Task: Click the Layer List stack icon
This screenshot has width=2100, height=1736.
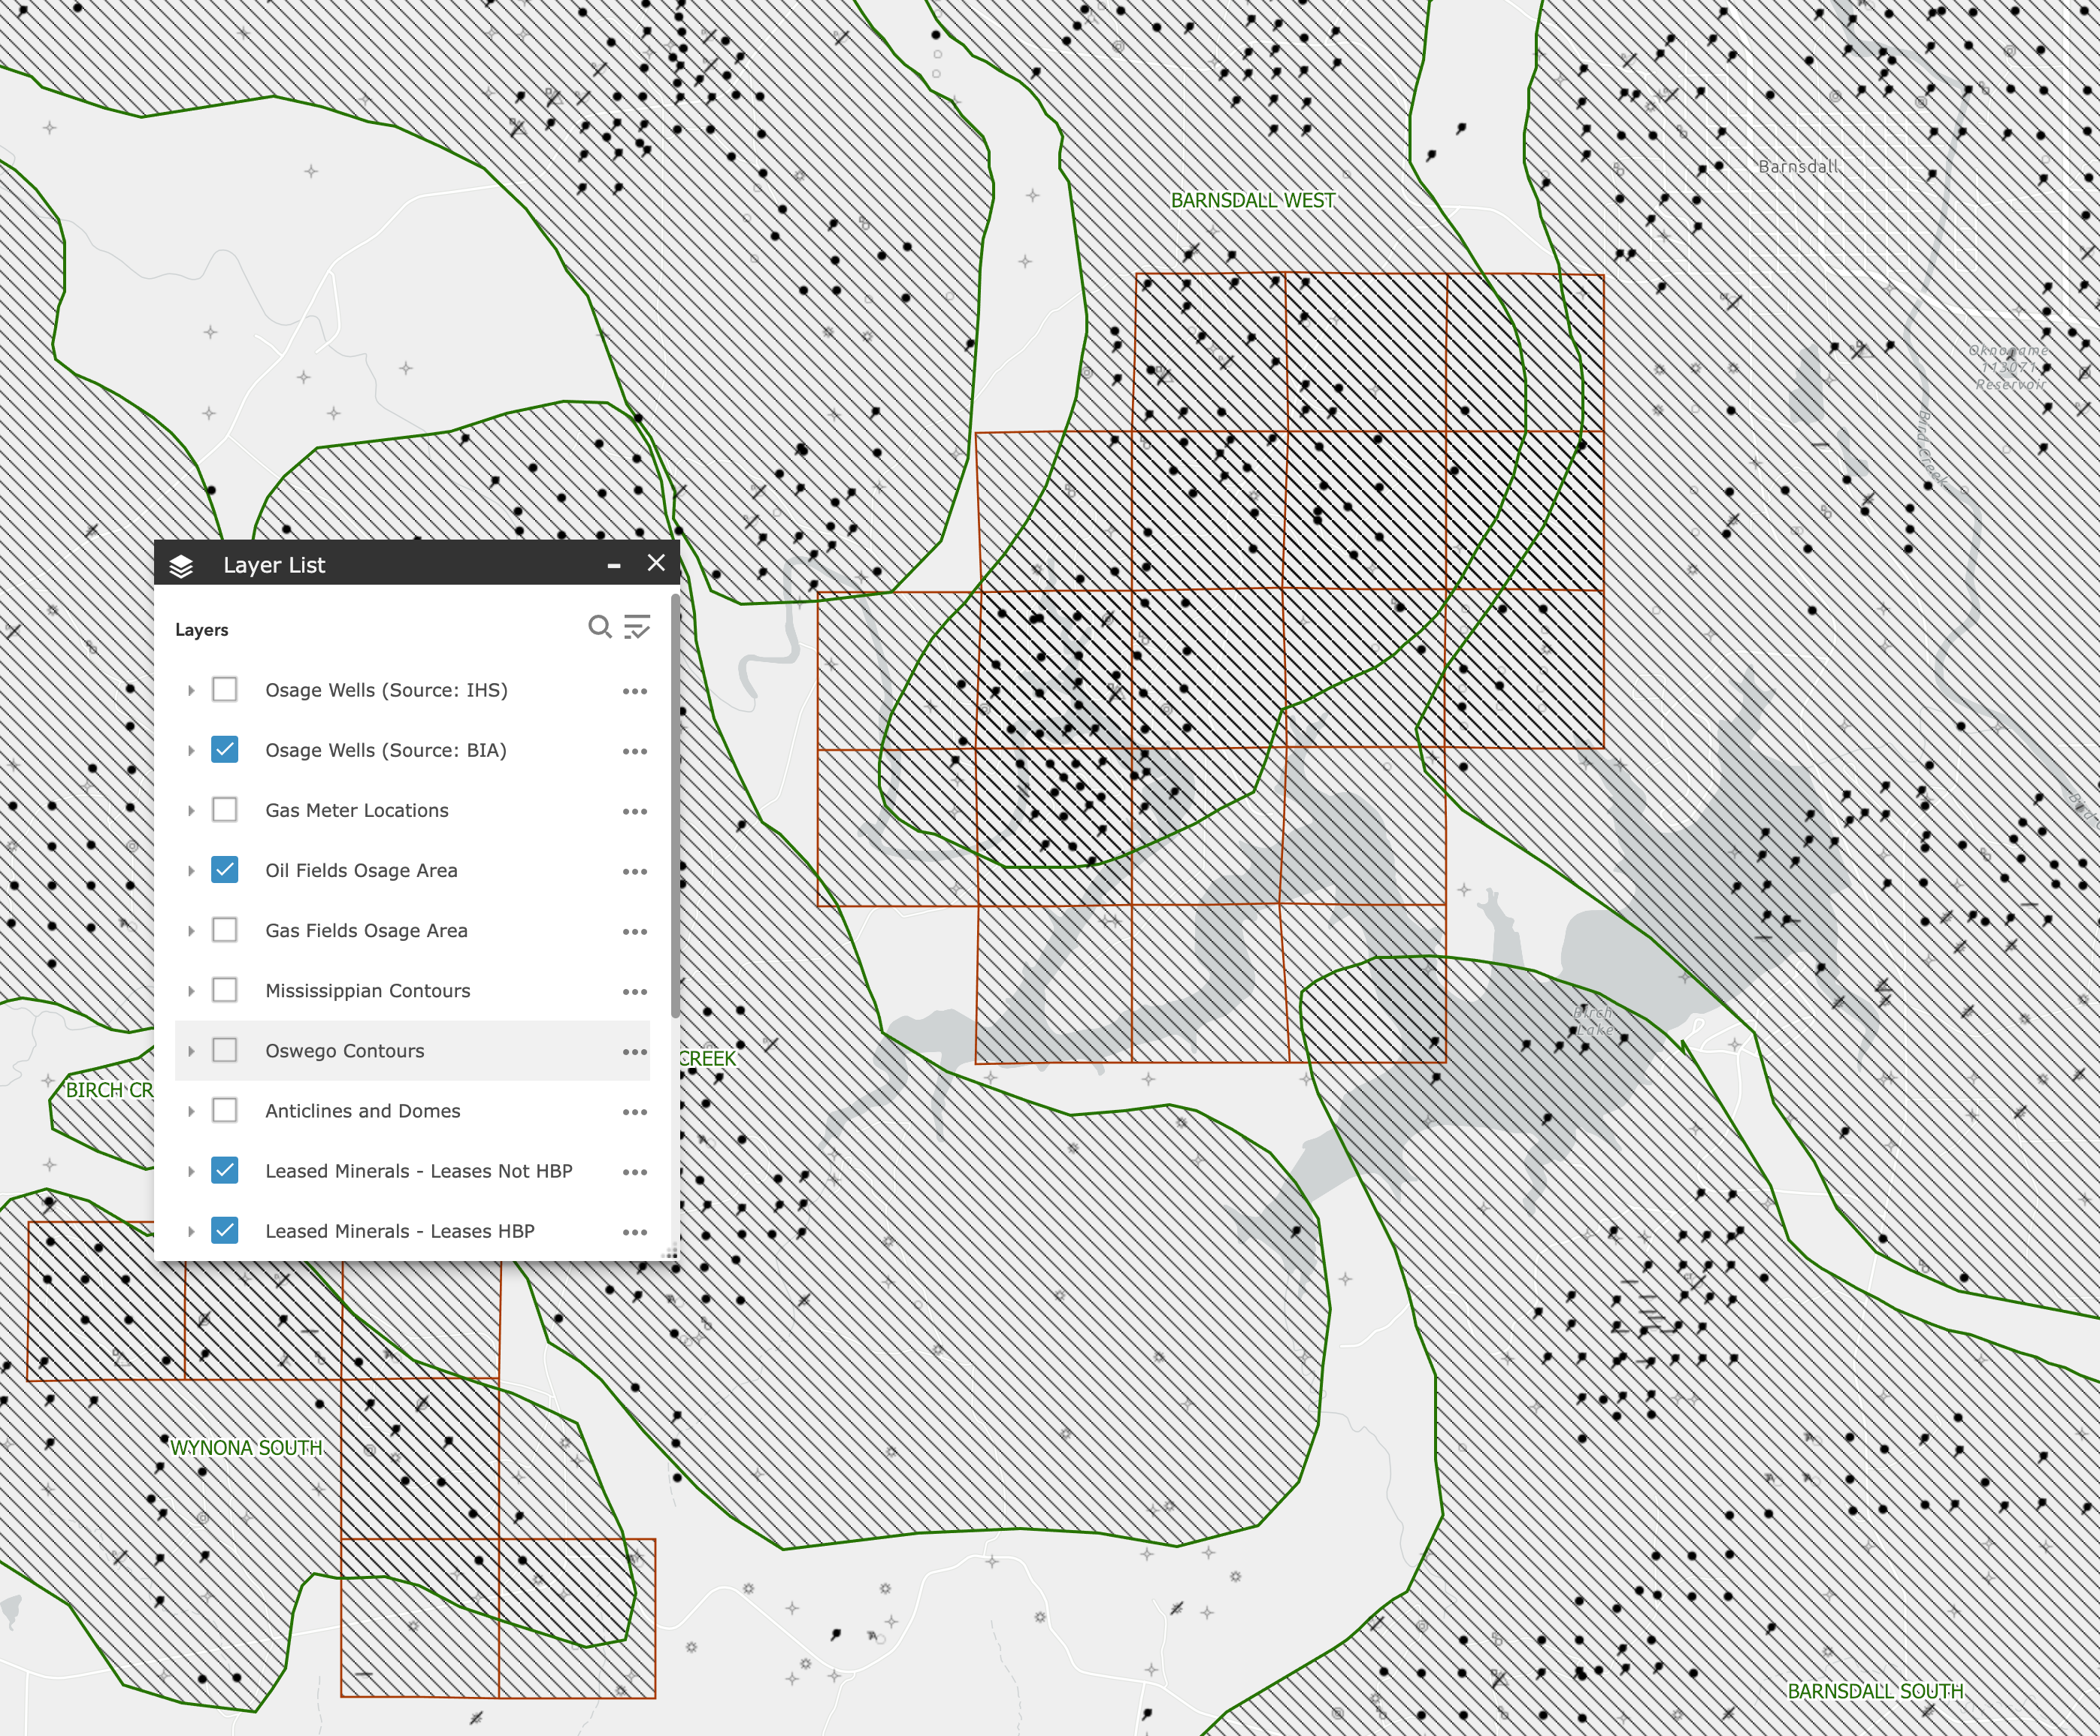Action: [181, 566]
